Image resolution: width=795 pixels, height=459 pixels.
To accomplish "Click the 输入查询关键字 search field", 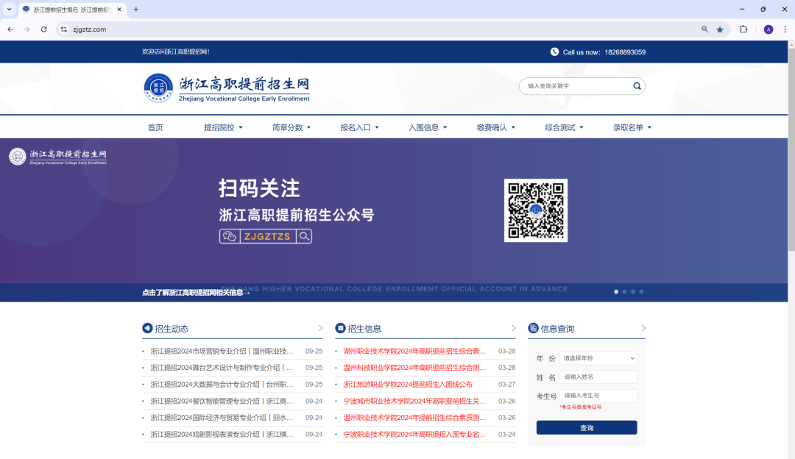I will click(x=577, y=86).
